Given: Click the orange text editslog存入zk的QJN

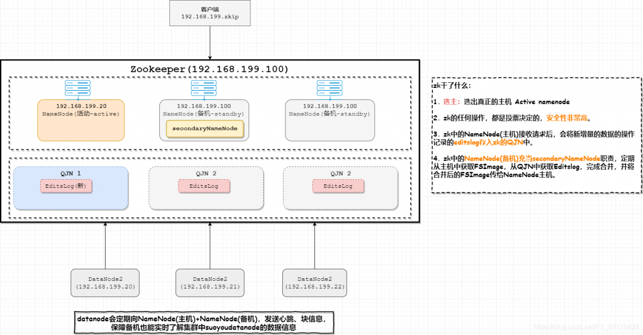Looking at the screenshot, I should [x=489, y=142].
